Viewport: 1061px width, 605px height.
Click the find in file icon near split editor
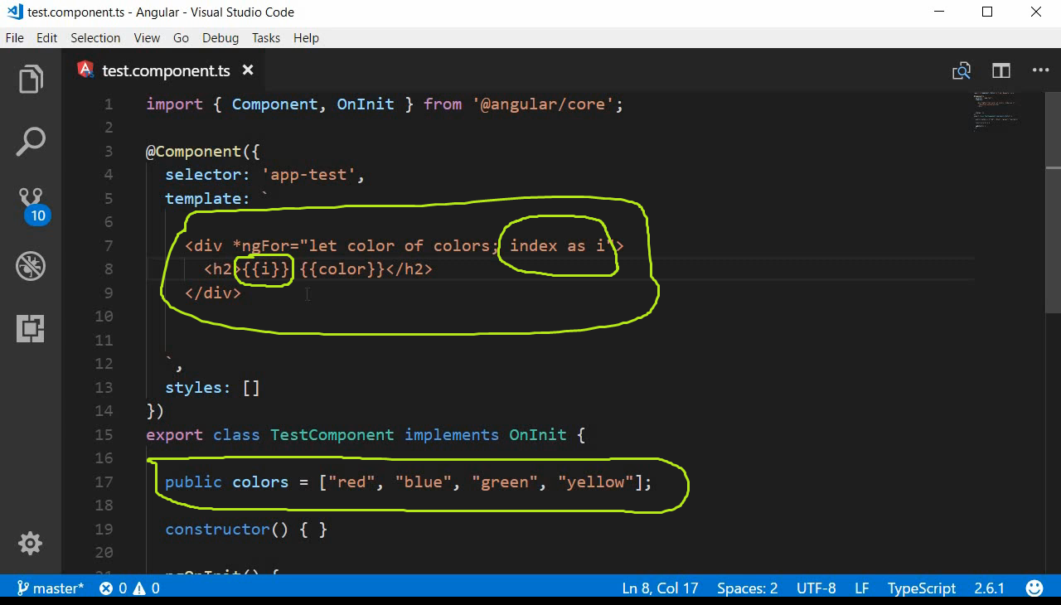[961, 70]
